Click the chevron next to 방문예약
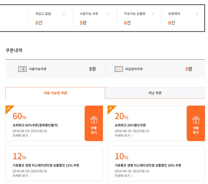This screenshot has width=208, height=184. click(197, 14)
